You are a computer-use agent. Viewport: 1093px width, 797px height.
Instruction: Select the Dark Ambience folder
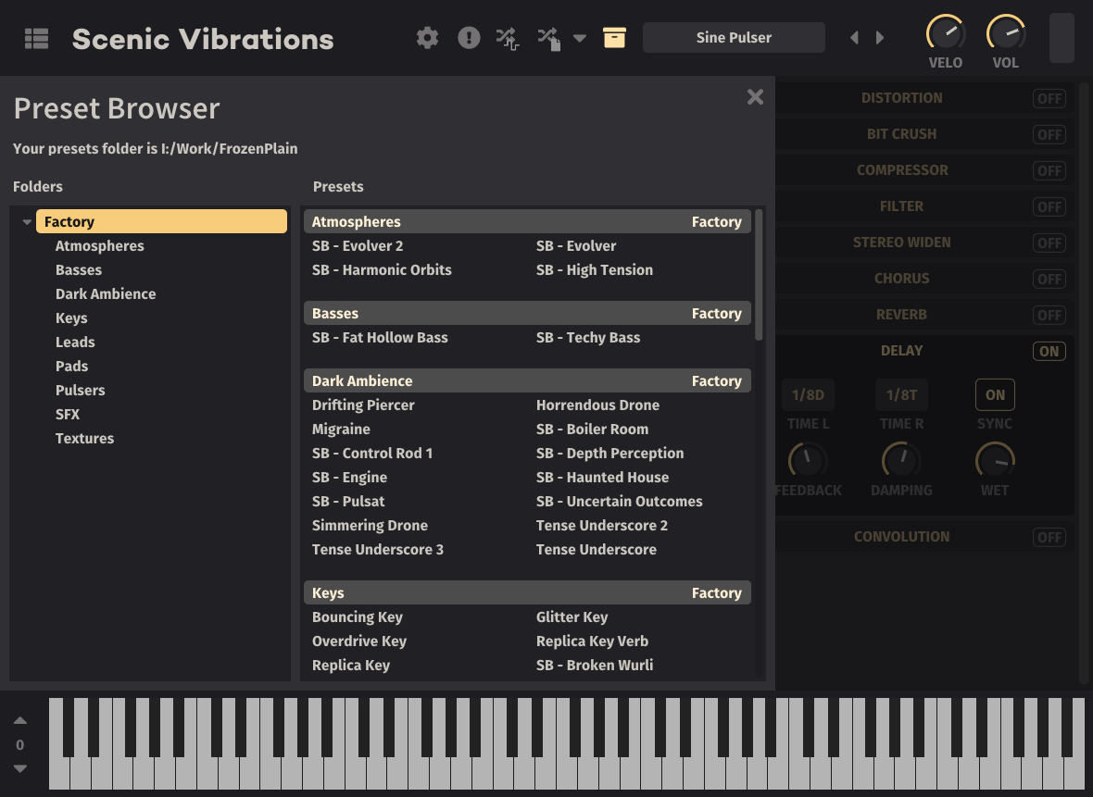coord(106,293)
